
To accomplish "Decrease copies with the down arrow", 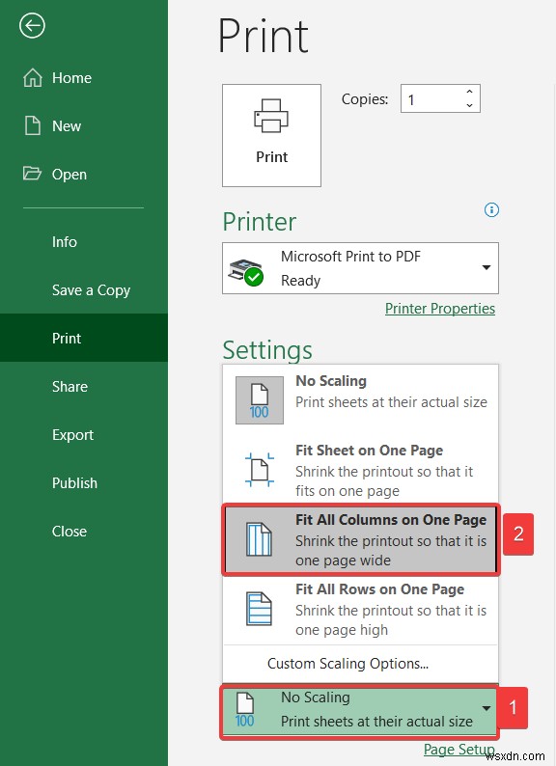I will pyautogui.click(x=469, y=105).
